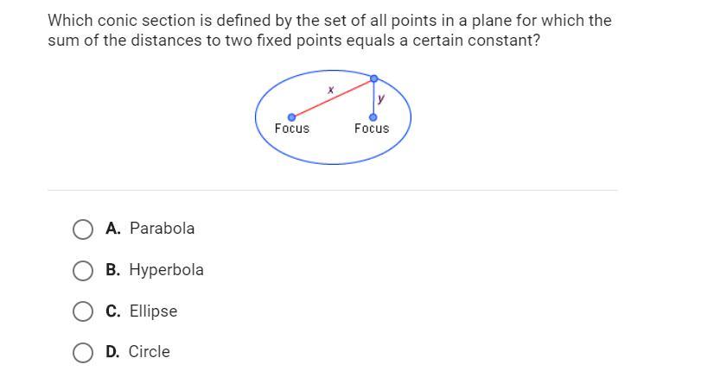Click the left 'Focus' text label
Image resolution: width=701 pixels, height=377 pixels.
[292, 129]
